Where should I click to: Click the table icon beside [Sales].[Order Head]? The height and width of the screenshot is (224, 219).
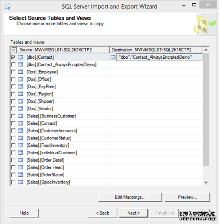tap(20, 167)
